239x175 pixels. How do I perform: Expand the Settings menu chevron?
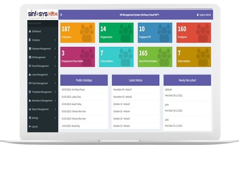point(55,118)
